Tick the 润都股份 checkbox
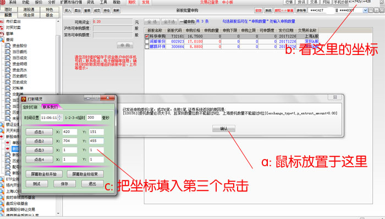 pos(147,41)
